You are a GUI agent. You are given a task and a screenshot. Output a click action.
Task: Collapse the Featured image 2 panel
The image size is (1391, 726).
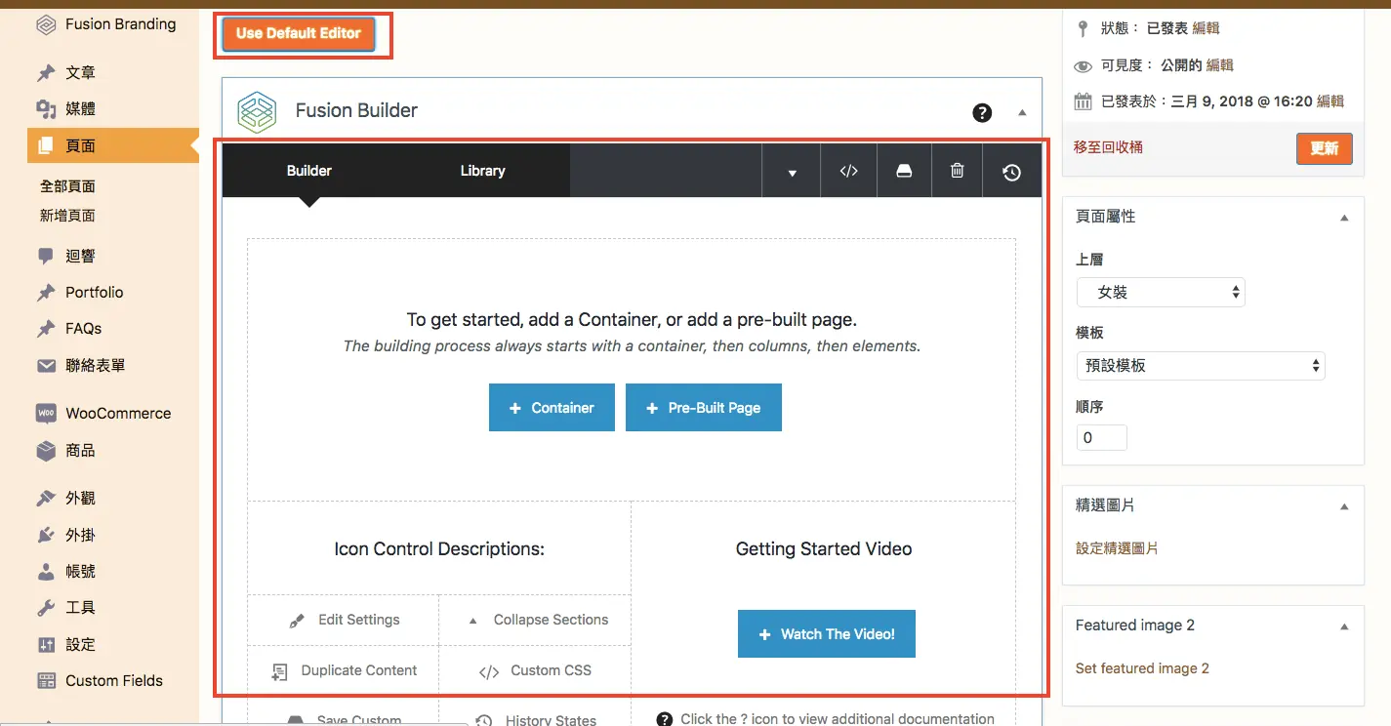1344,626
